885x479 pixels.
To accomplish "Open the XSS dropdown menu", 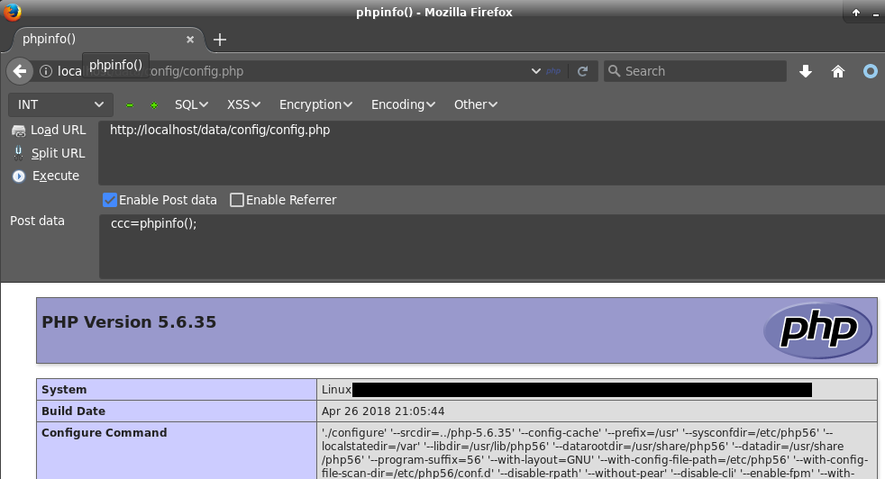I will (244, 105).
